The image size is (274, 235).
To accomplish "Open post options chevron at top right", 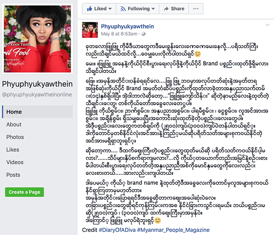I will coord(267,25).
